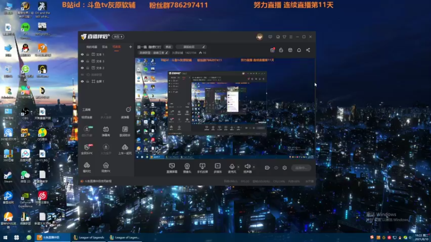431x242 pixels.
Task: Open the 上车一起玩 car tool
Action: pos(125,150)
